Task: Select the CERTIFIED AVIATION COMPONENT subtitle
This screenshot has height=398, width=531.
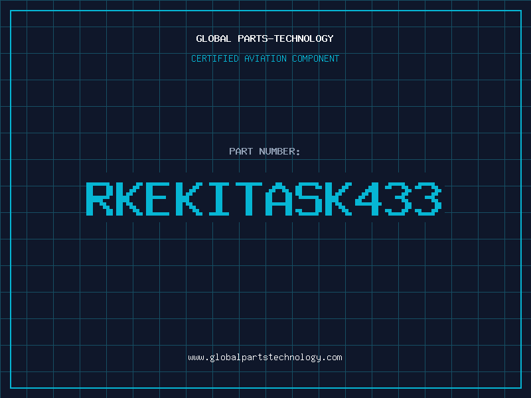Action: (265, 58)
